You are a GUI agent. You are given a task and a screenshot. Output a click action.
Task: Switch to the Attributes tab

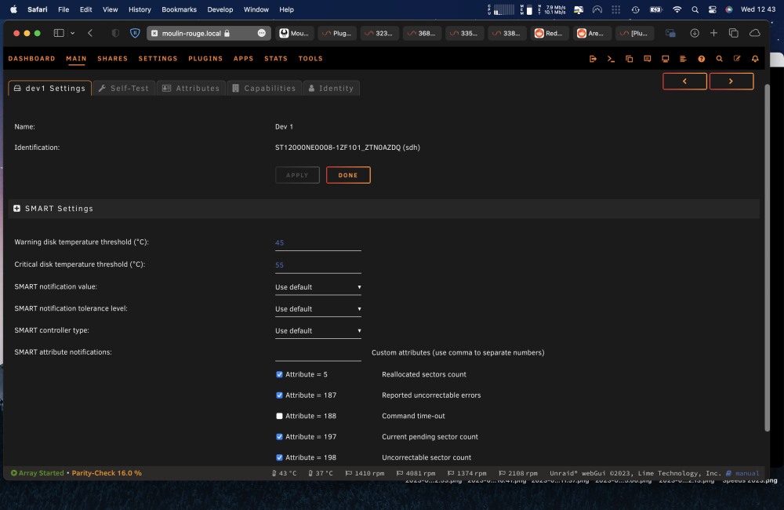pos(191,88)
